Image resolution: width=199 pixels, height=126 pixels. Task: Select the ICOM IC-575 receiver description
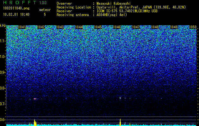(127, 11)
